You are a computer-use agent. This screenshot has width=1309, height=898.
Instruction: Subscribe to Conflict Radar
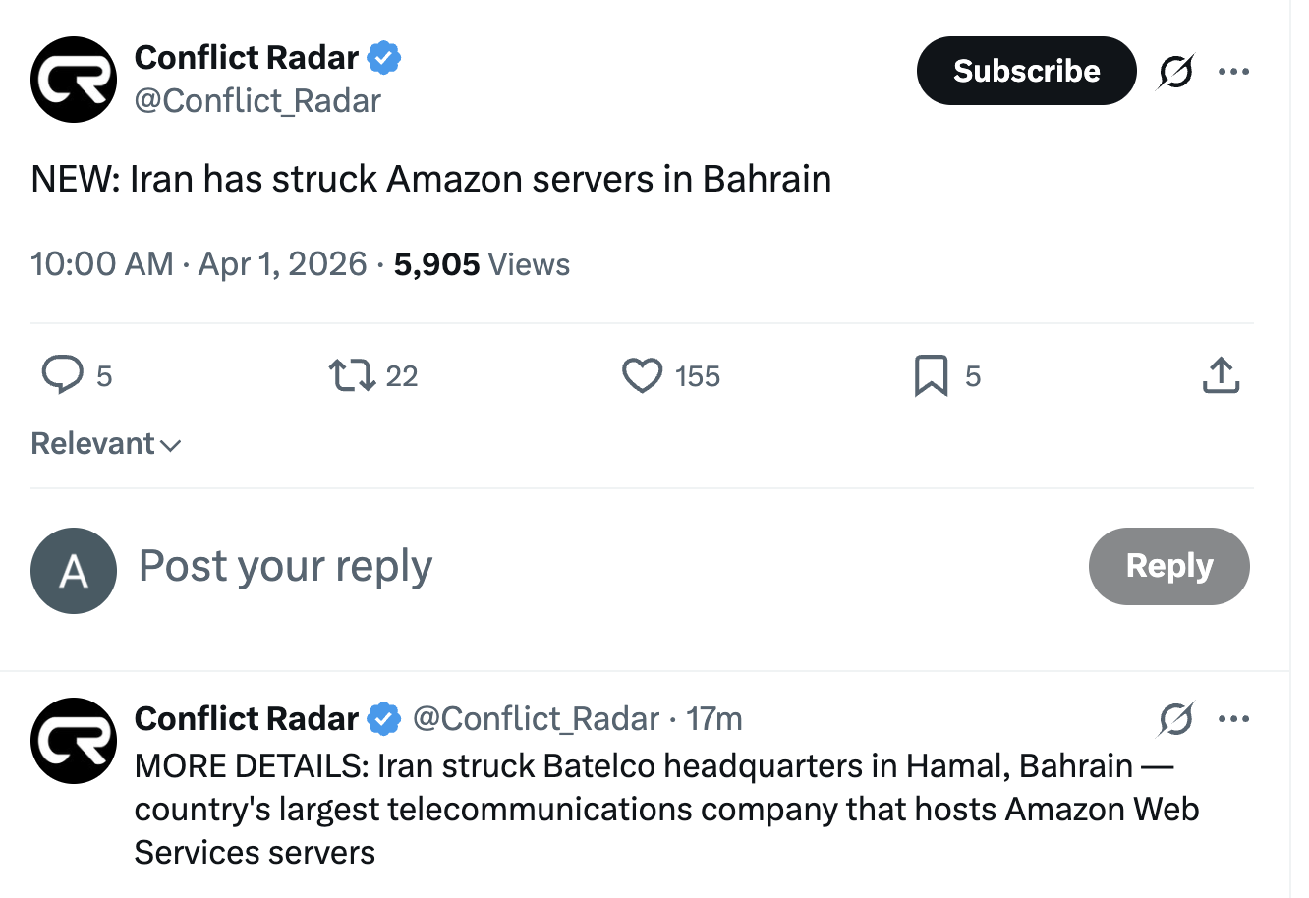click(1026, 72)
